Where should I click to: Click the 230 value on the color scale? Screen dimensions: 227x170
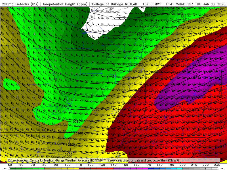[217, 165]
